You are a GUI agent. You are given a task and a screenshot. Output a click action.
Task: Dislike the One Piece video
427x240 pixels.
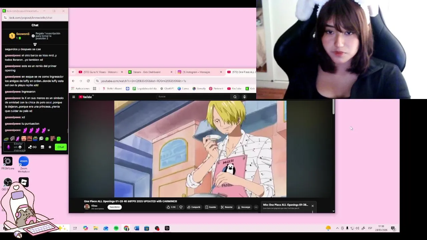pyautogui.click(x=181, y=207)
